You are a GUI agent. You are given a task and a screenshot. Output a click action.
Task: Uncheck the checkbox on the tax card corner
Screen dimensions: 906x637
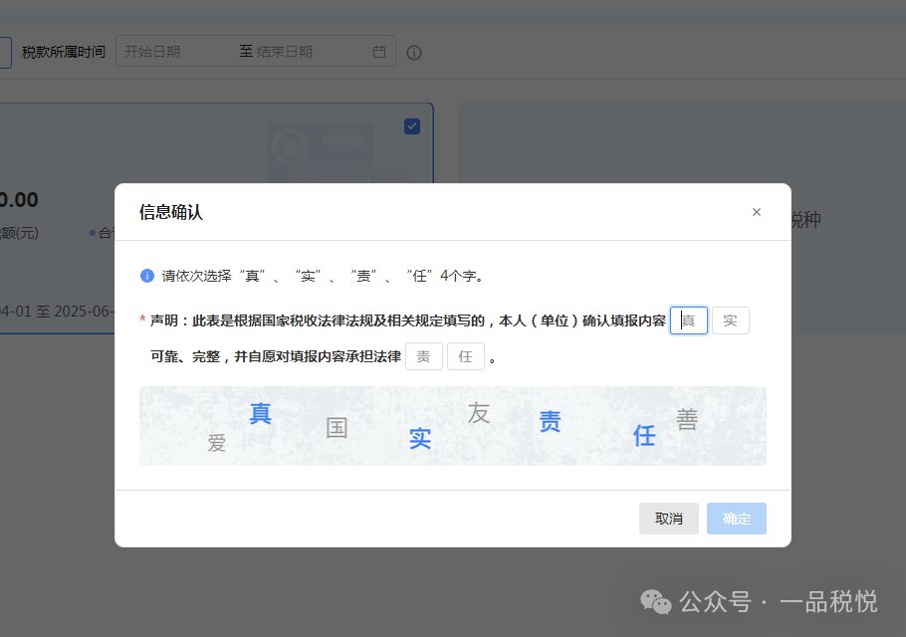412,126
